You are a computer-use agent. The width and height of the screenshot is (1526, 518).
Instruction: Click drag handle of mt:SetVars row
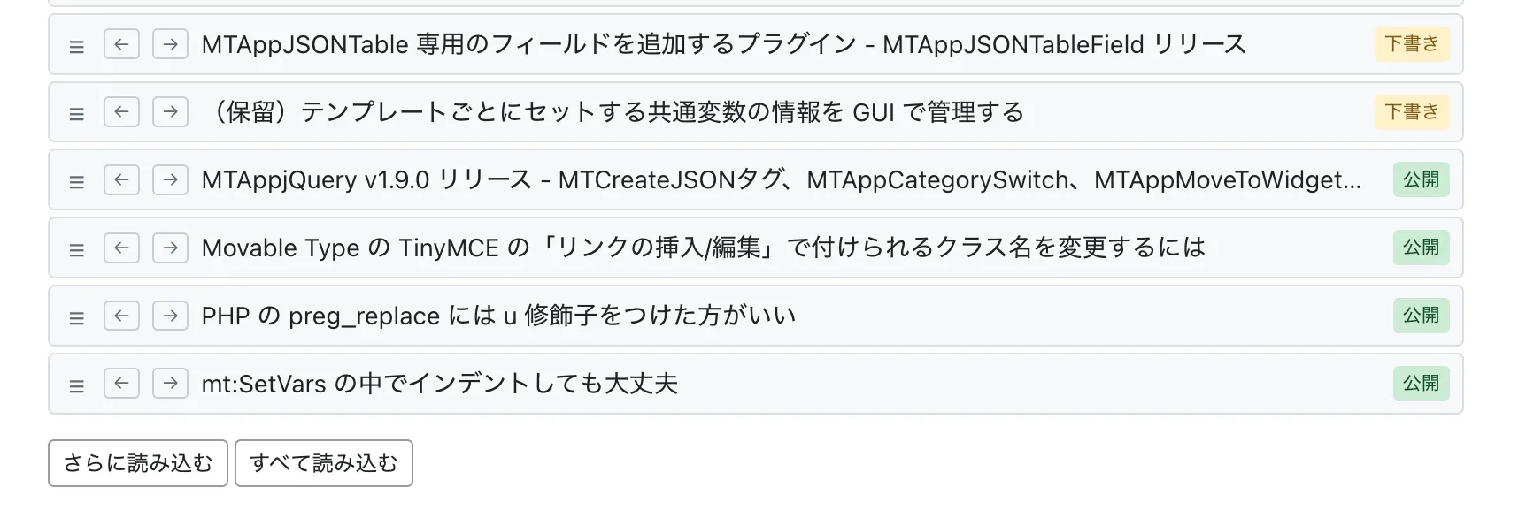coord(77,386)
